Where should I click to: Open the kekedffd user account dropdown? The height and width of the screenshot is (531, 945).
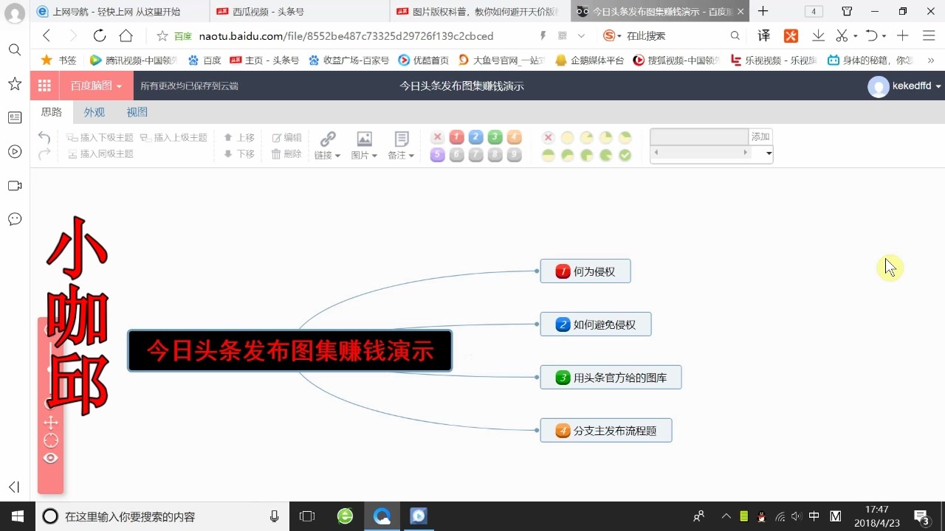pos(905,86)
